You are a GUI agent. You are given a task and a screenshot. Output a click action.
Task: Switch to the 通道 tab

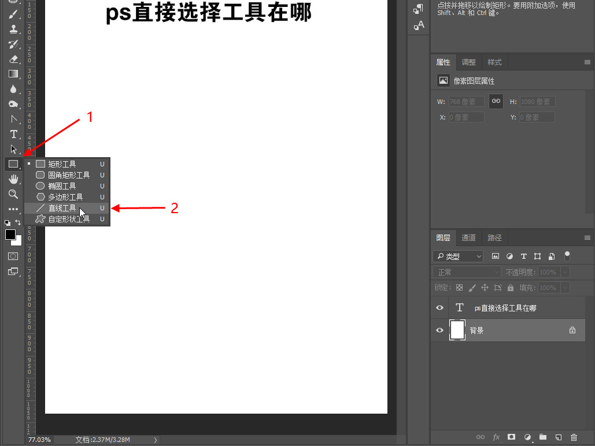[x=468, y=238]
